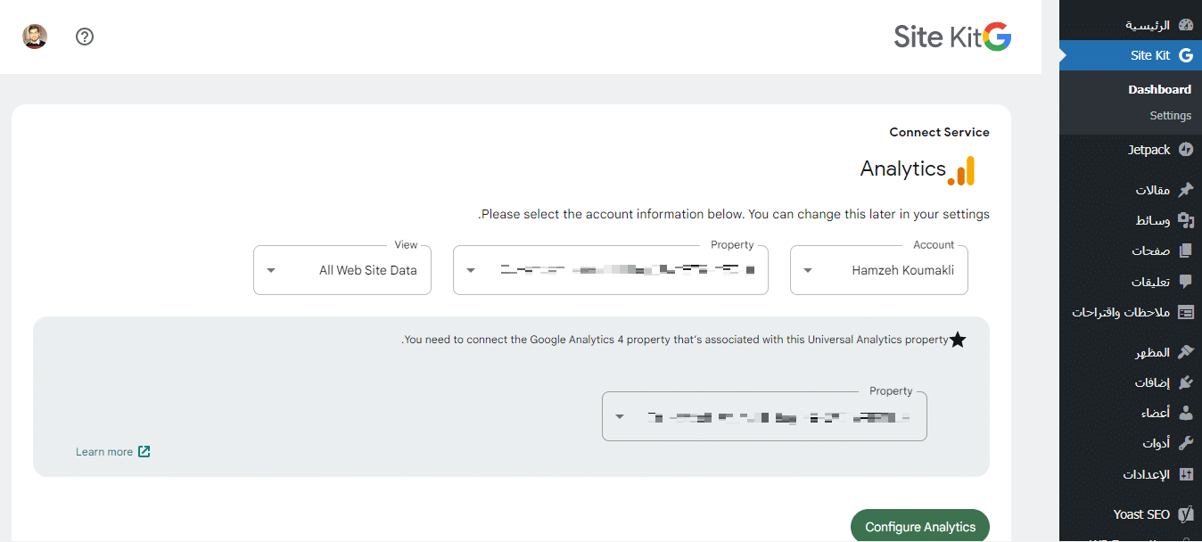
Task: Click the wrench icon for أدوات
Action: pyautogui.click(x=1185, y=443)
